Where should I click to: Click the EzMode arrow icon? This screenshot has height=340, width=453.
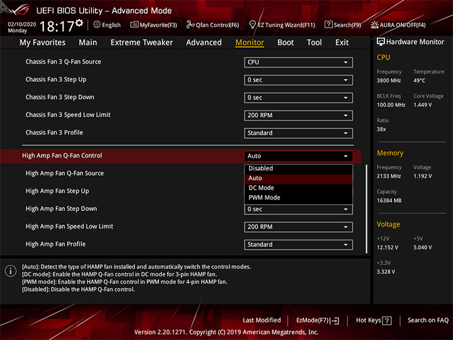click(x=335, y=320)
